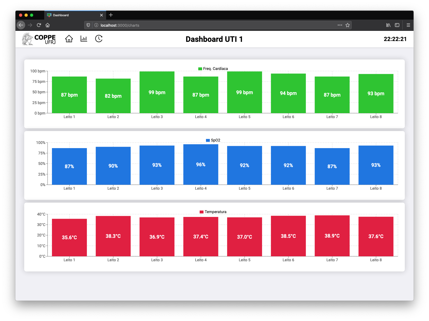Image resolution: width=429 pixels, height=321 pixels.
Task: Open the bar chart view icon
Action: (84, 39)
